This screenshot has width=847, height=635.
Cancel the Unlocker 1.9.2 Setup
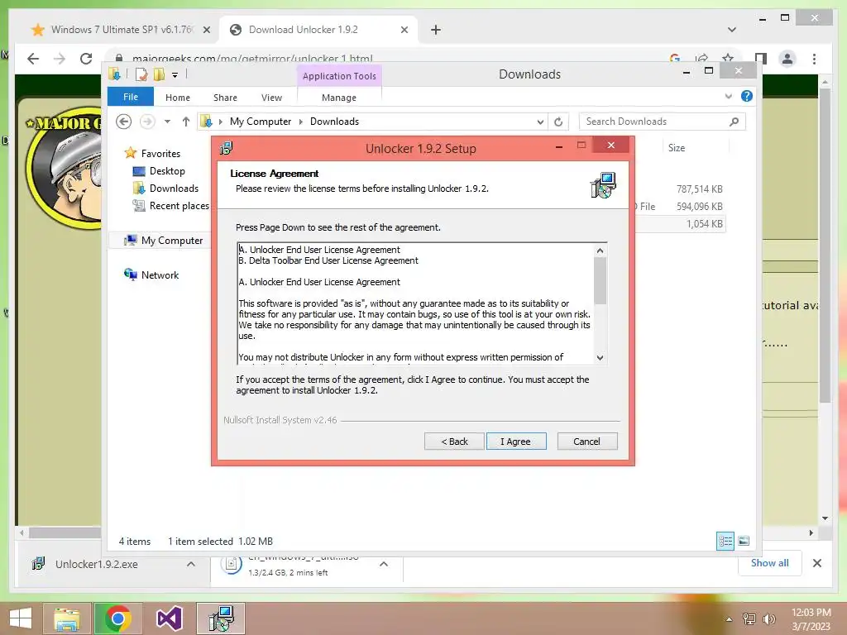586,442
